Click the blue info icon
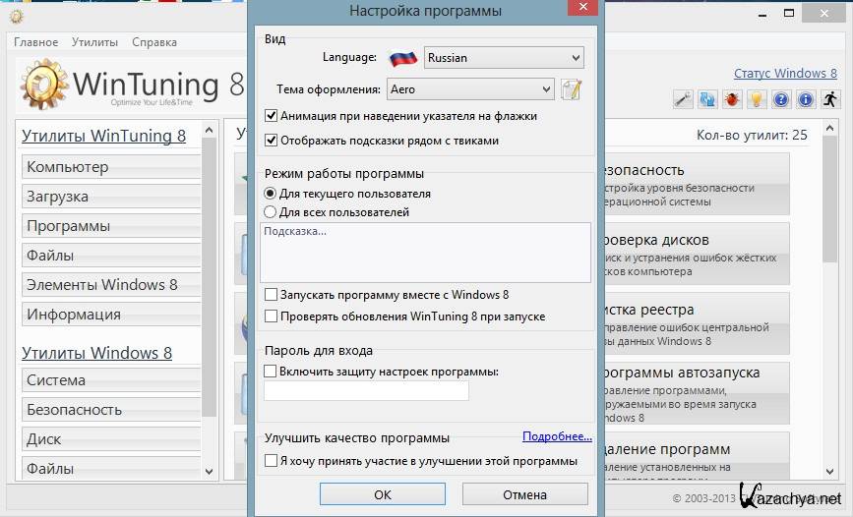 806,99
